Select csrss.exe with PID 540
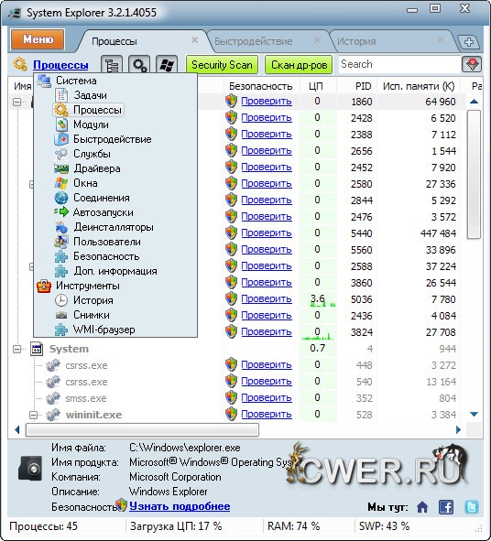The image size is (491, 541). [236, 382]
